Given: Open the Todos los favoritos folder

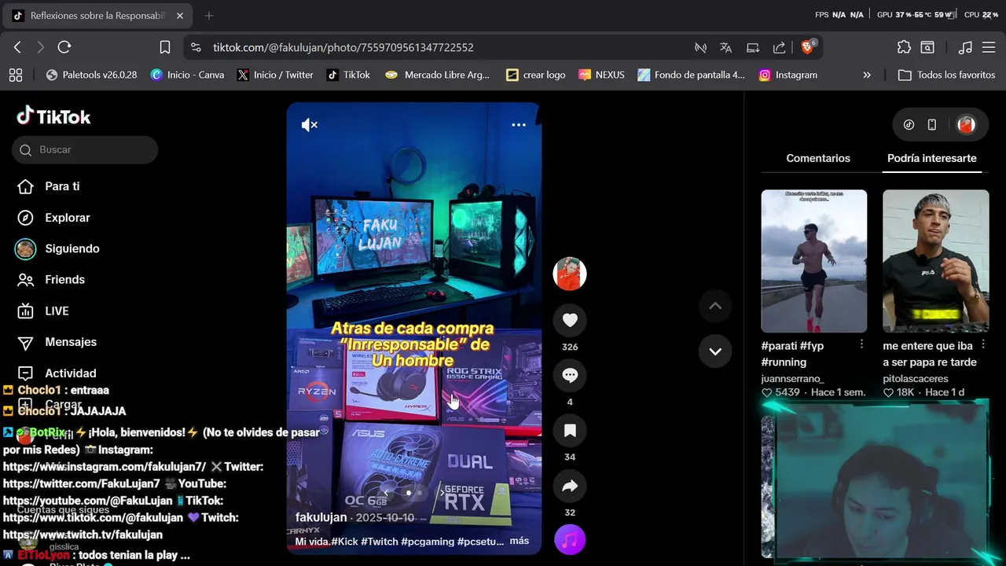Looking at the screenshot, I should (946, 75).
